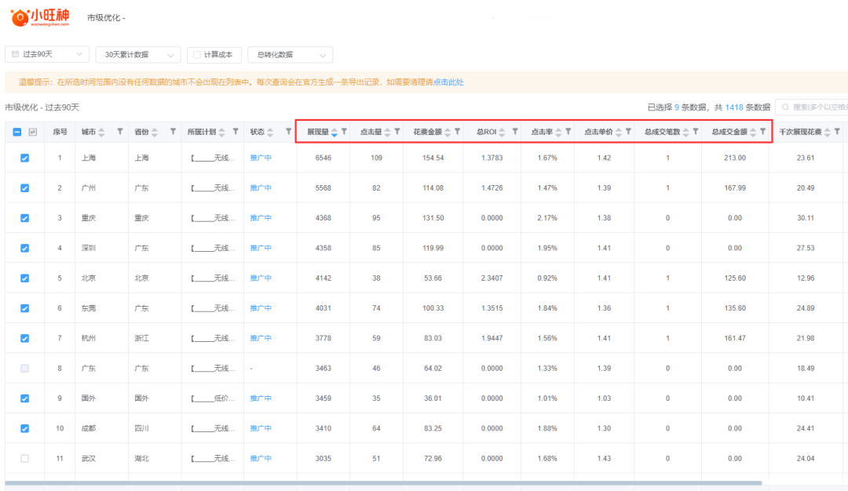The width and height of the screenshot is (848, 491).
Task: Open the filter for 城市 column
Action: pyautogui.click(x=119, y=131)
